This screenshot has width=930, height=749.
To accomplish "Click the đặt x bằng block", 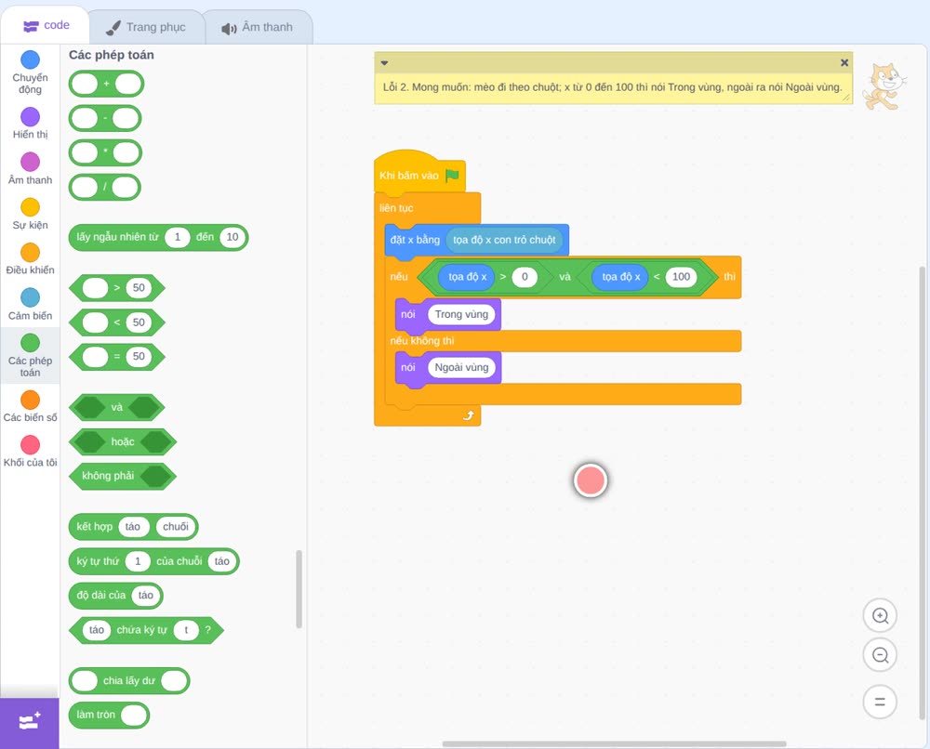I will coord(414,240).
